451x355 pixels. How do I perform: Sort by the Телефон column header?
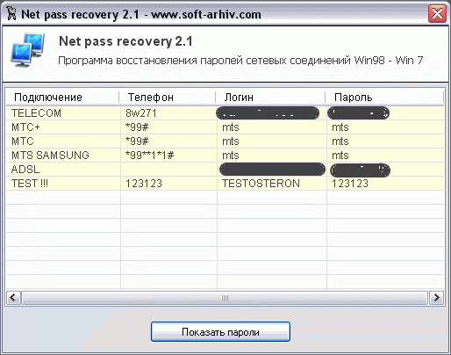point(168,98)
